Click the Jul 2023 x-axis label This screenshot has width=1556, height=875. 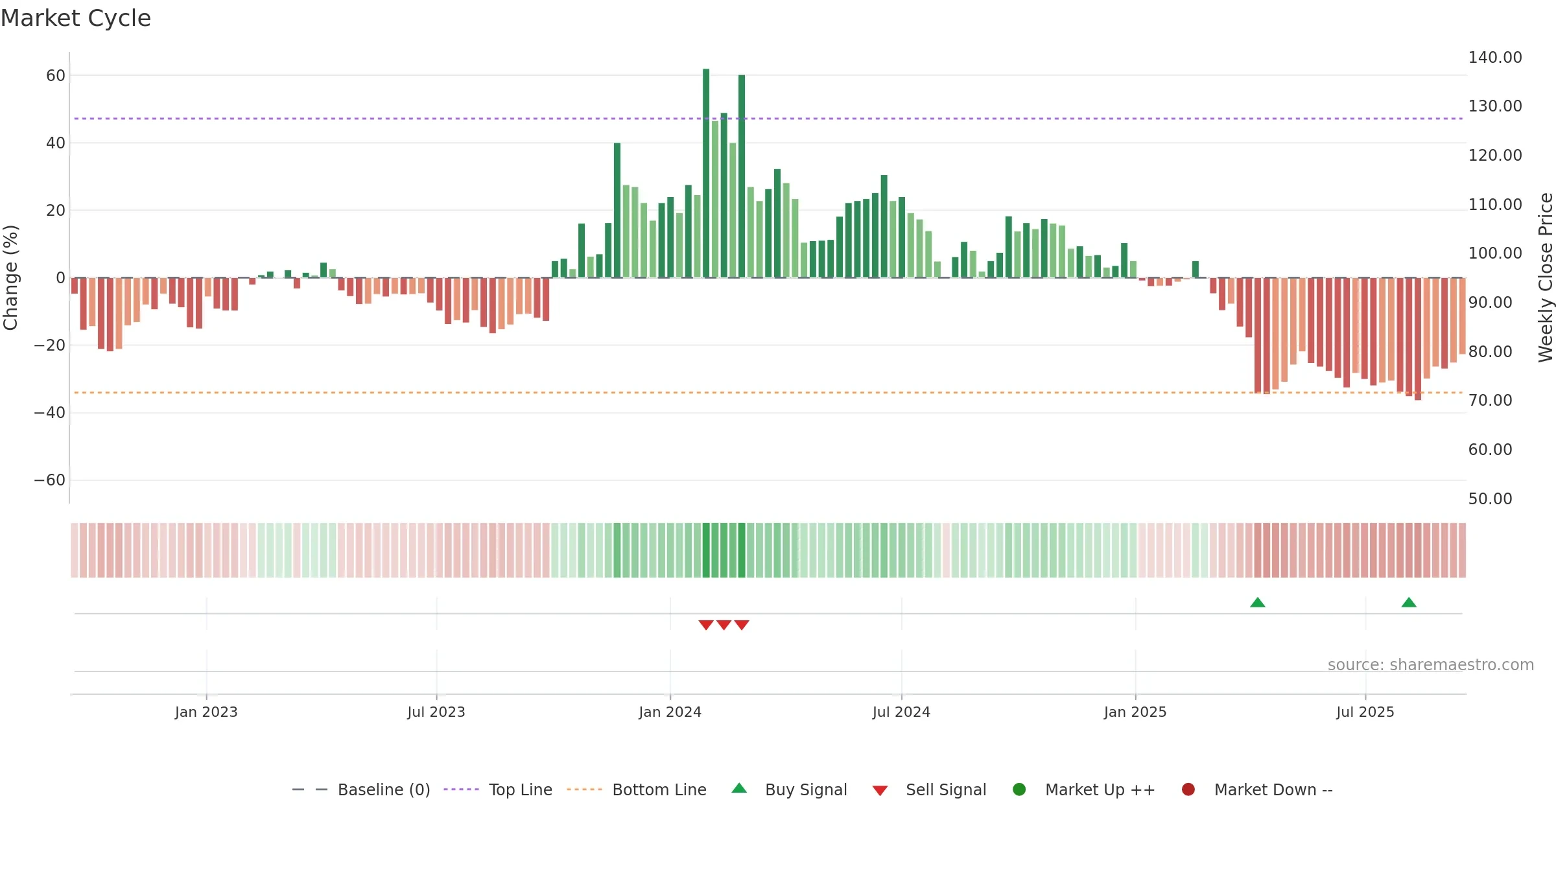[x=436, y=712]
